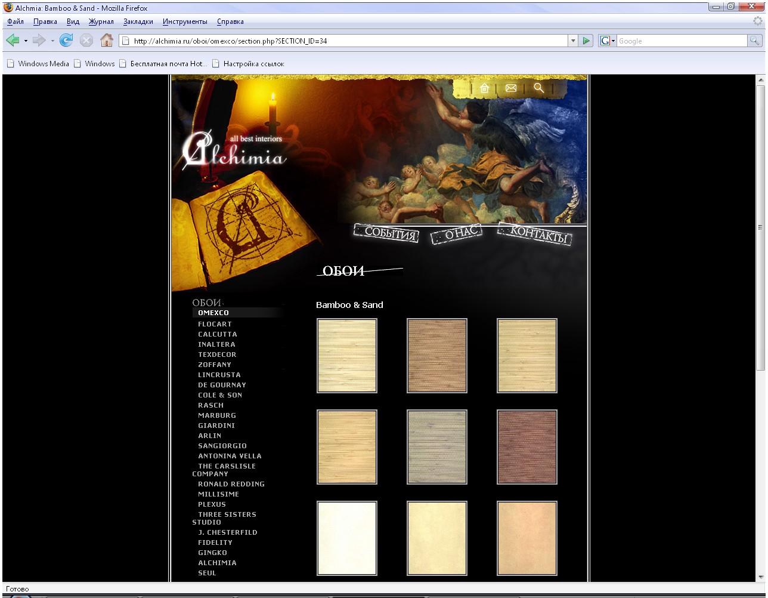
Task: Open the GINGKO brand link
Action: [212, 553]
